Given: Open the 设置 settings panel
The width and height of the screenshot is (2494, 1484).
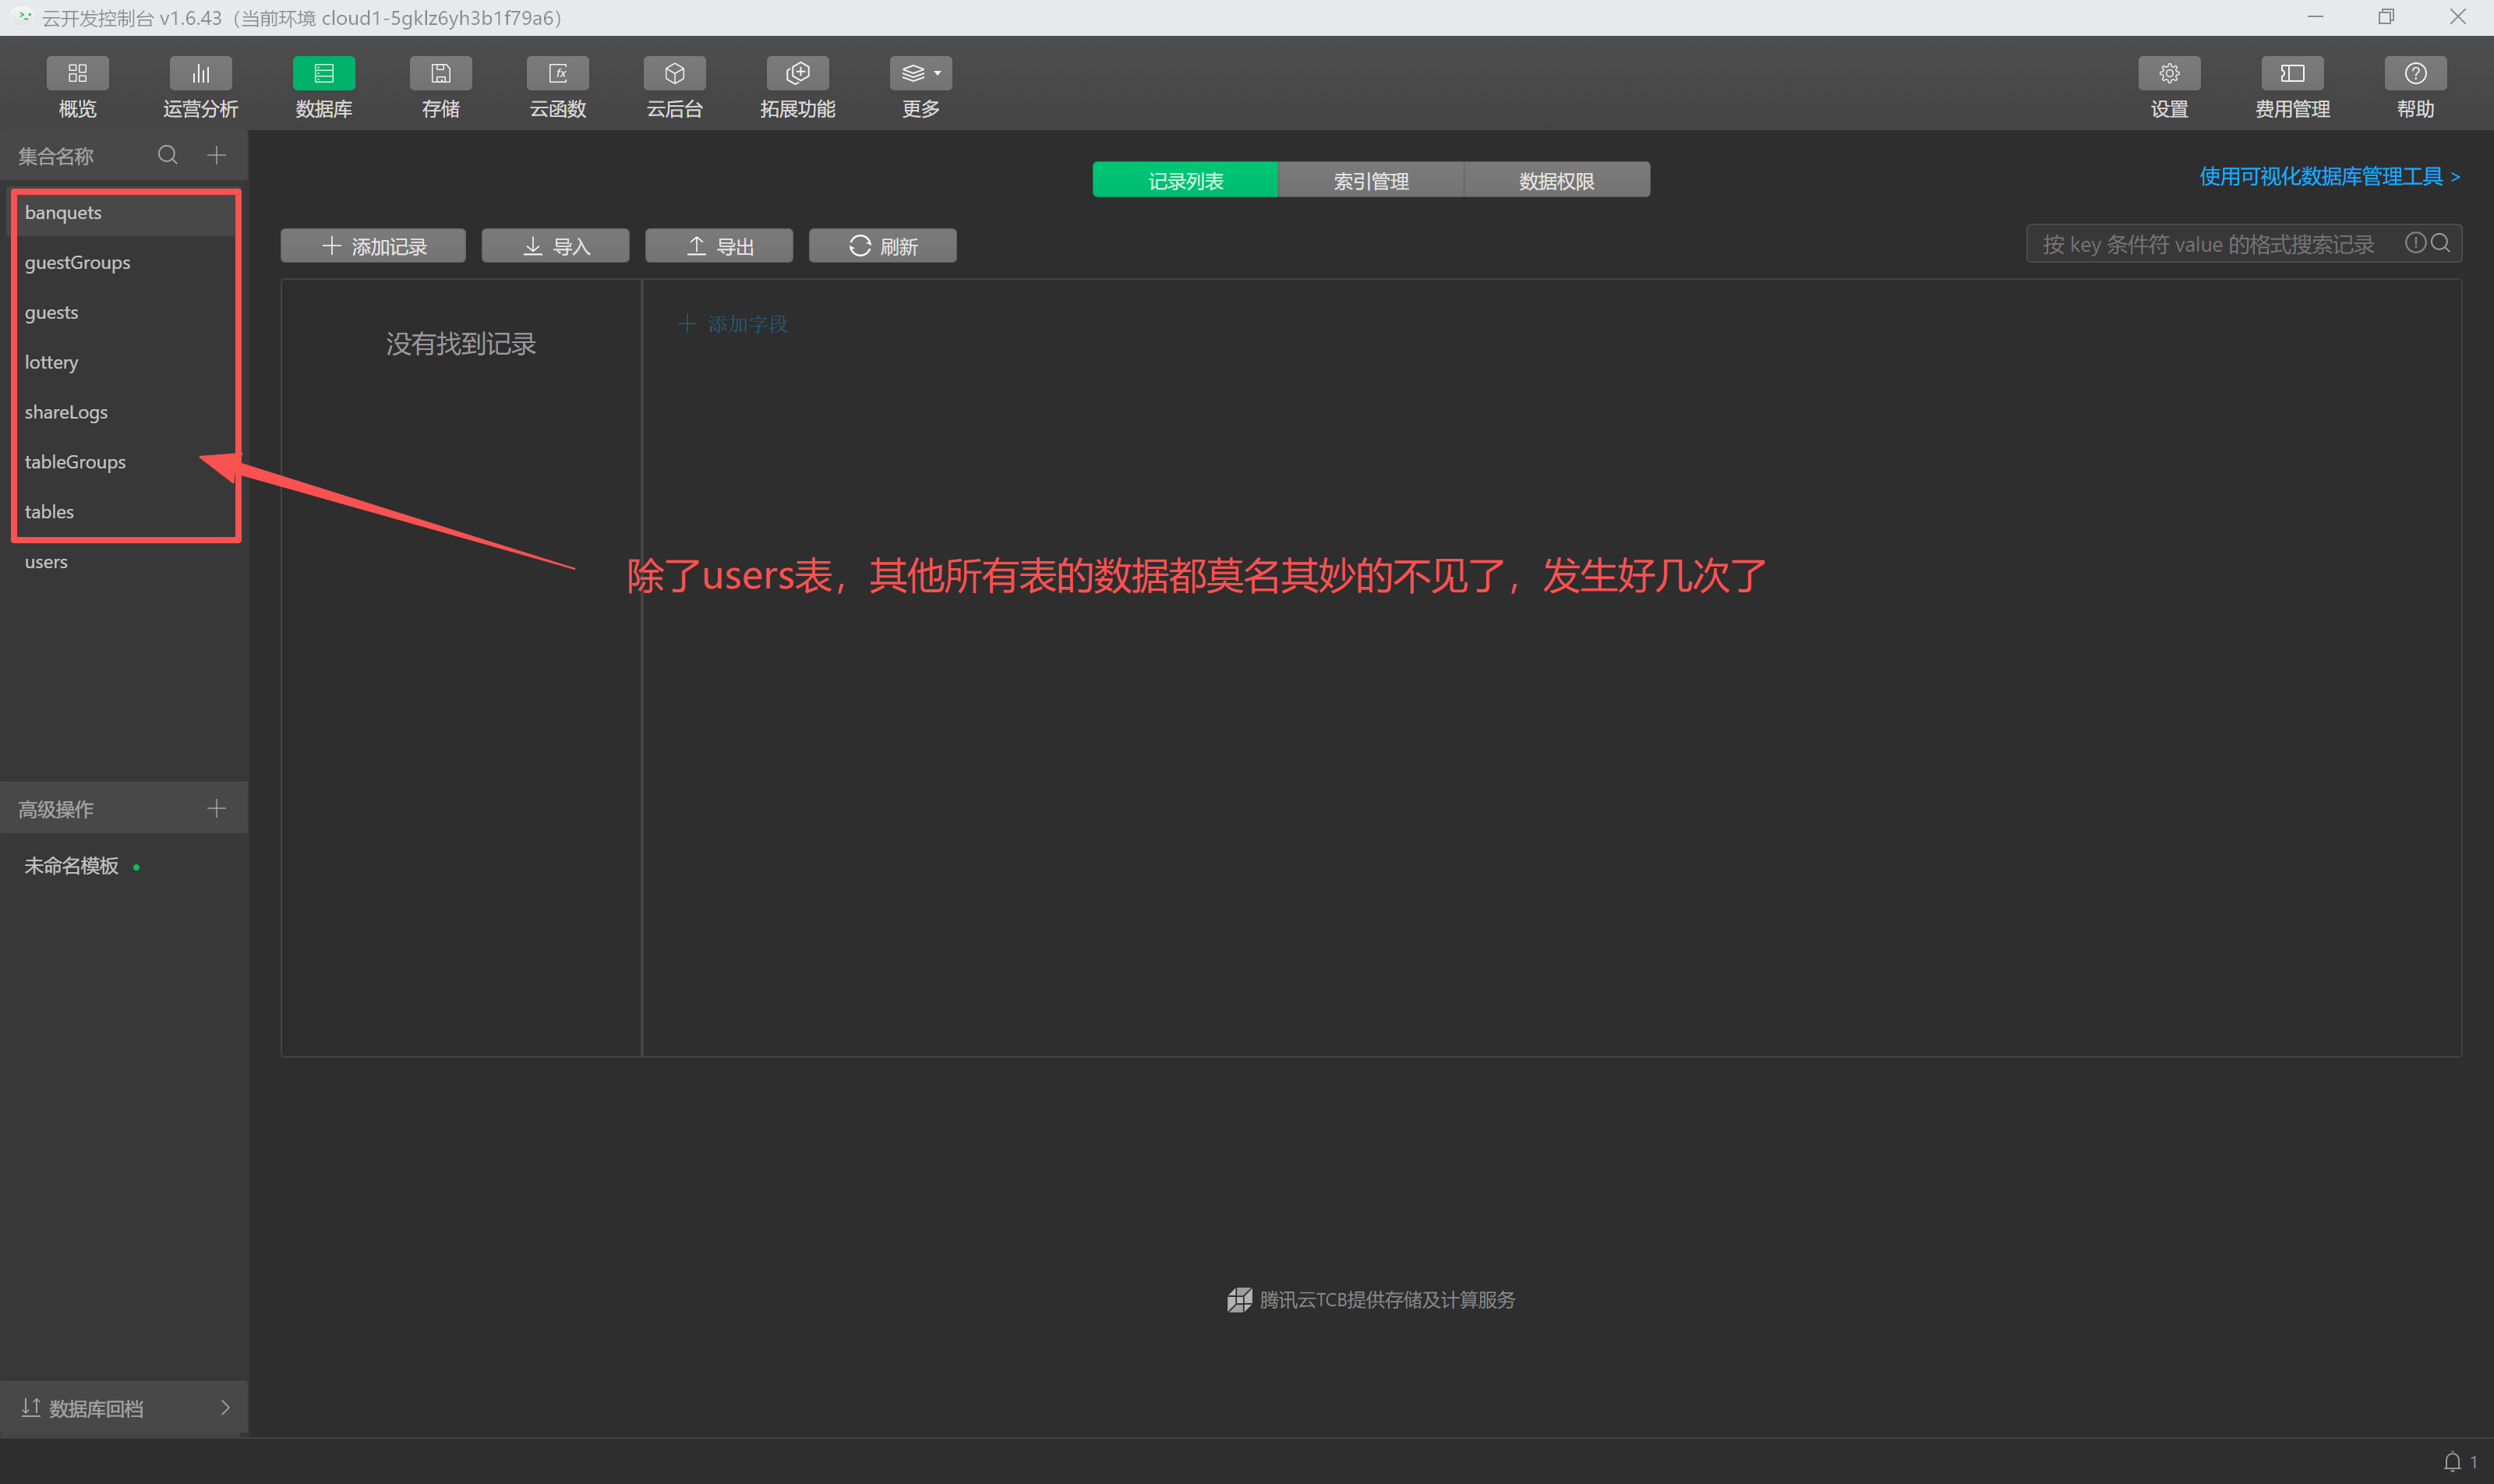Looking at the screenshot, I should [2168, 87].
